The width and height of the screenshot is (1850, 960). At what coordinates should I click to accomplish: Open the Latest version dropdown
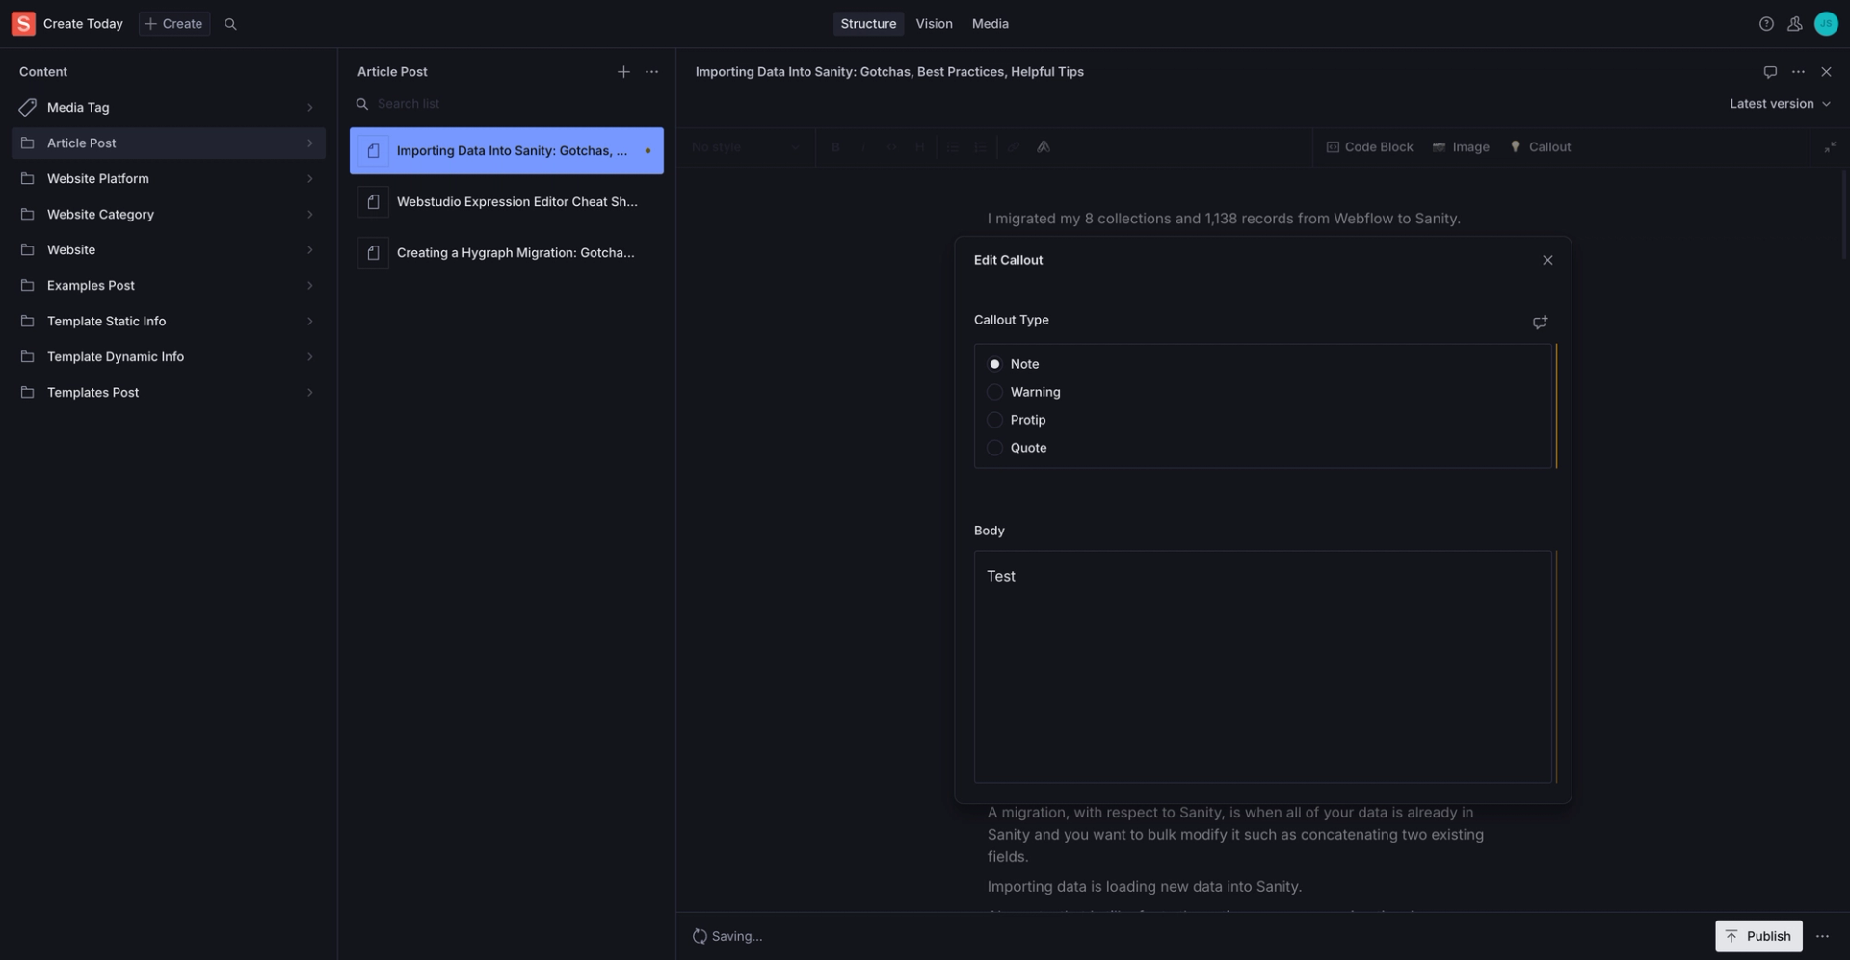pyautogui.click(x=1780, y=104)
